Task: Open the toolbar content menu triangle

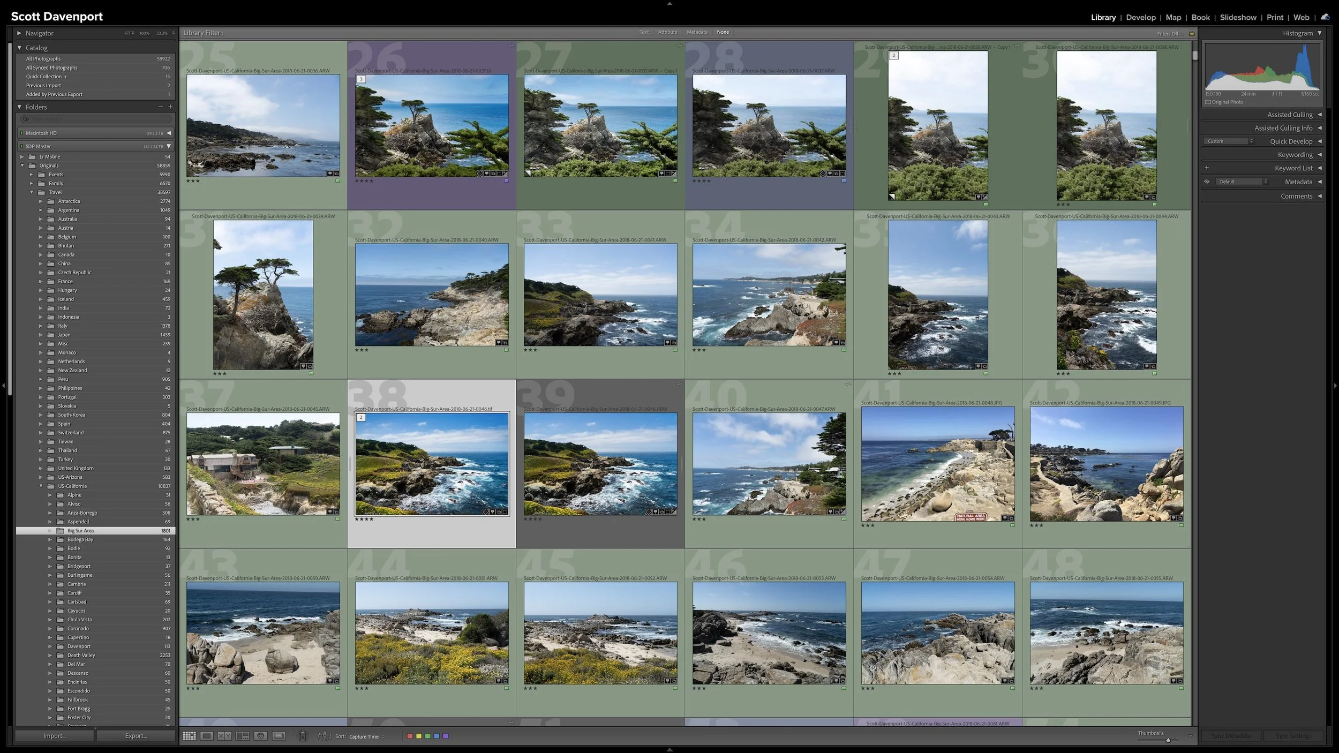Action: 1190,736
